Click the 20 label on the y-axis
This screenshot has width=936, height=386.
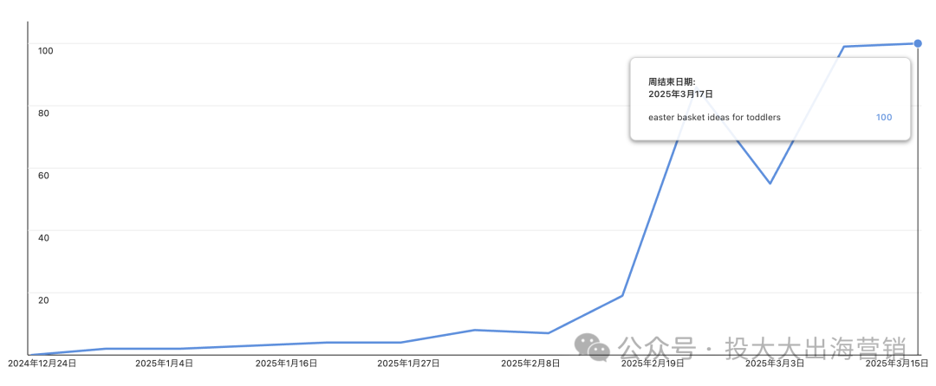coord(43,299)
